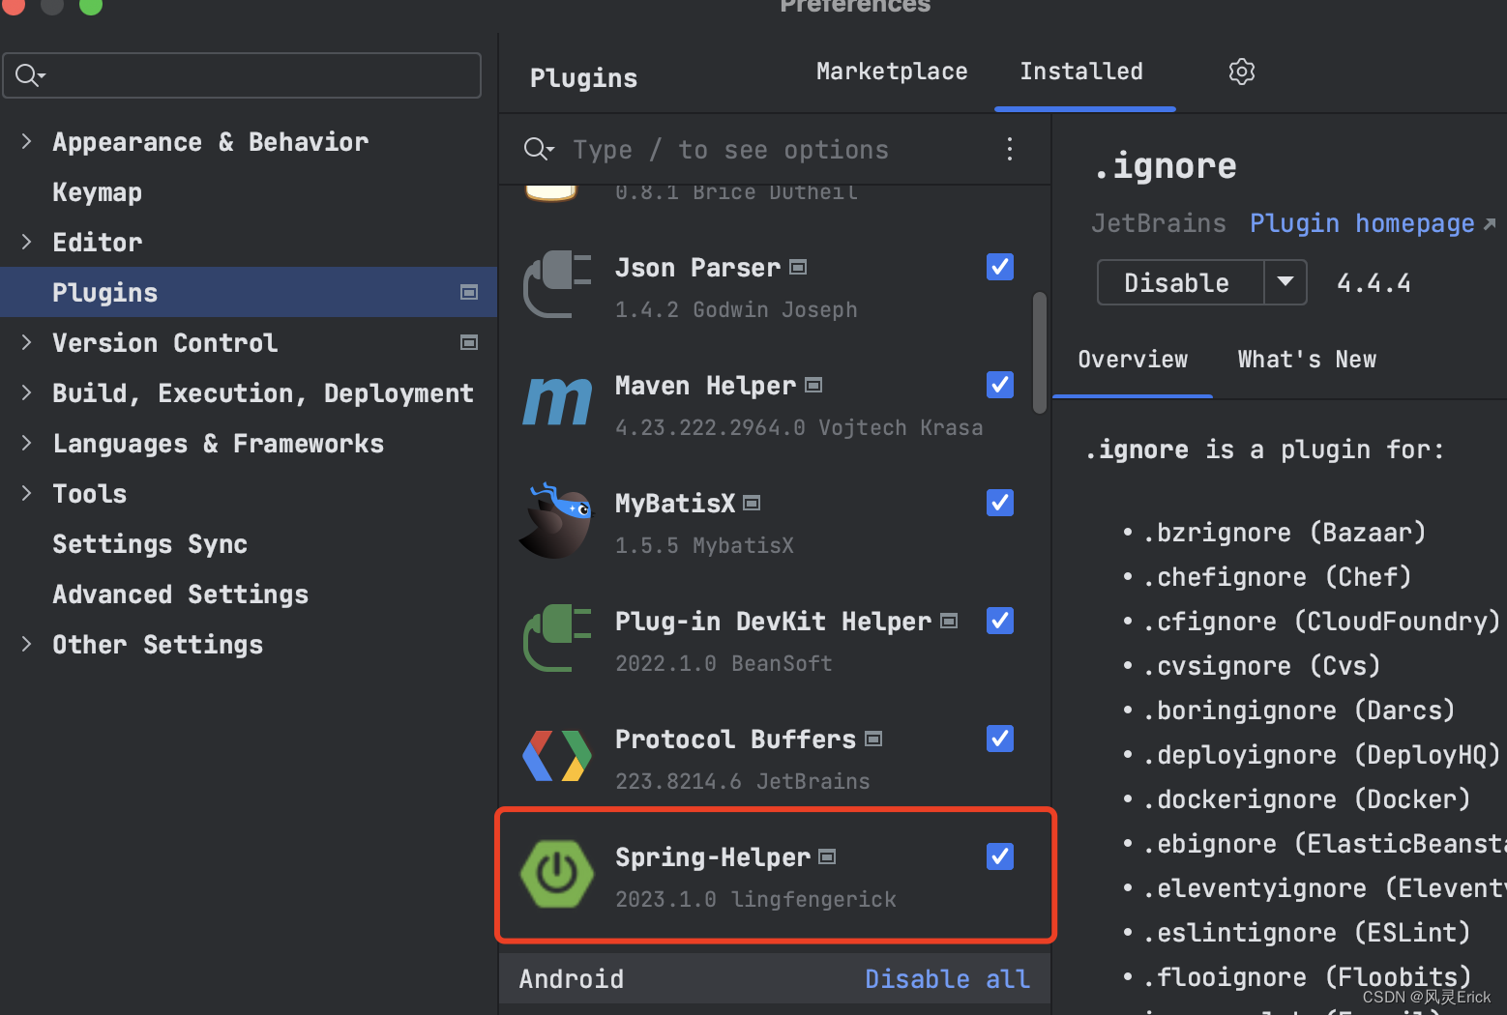The width and height of the screenshot is (1507, 1015).
Task: Click the Protocol Buffers plugin icon
Action: coord(556,756)
